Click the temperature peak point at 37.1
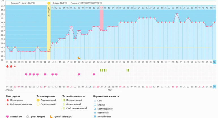The height and width of the screenshot is (118, 218). (177, 14)
